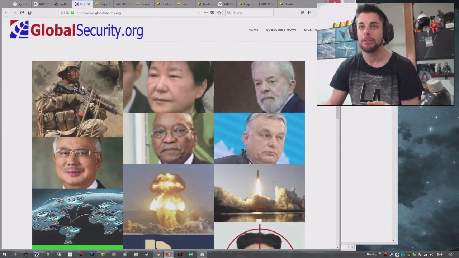Open a new browser tab
Screen dimensions: 459x258
[302, 4]
